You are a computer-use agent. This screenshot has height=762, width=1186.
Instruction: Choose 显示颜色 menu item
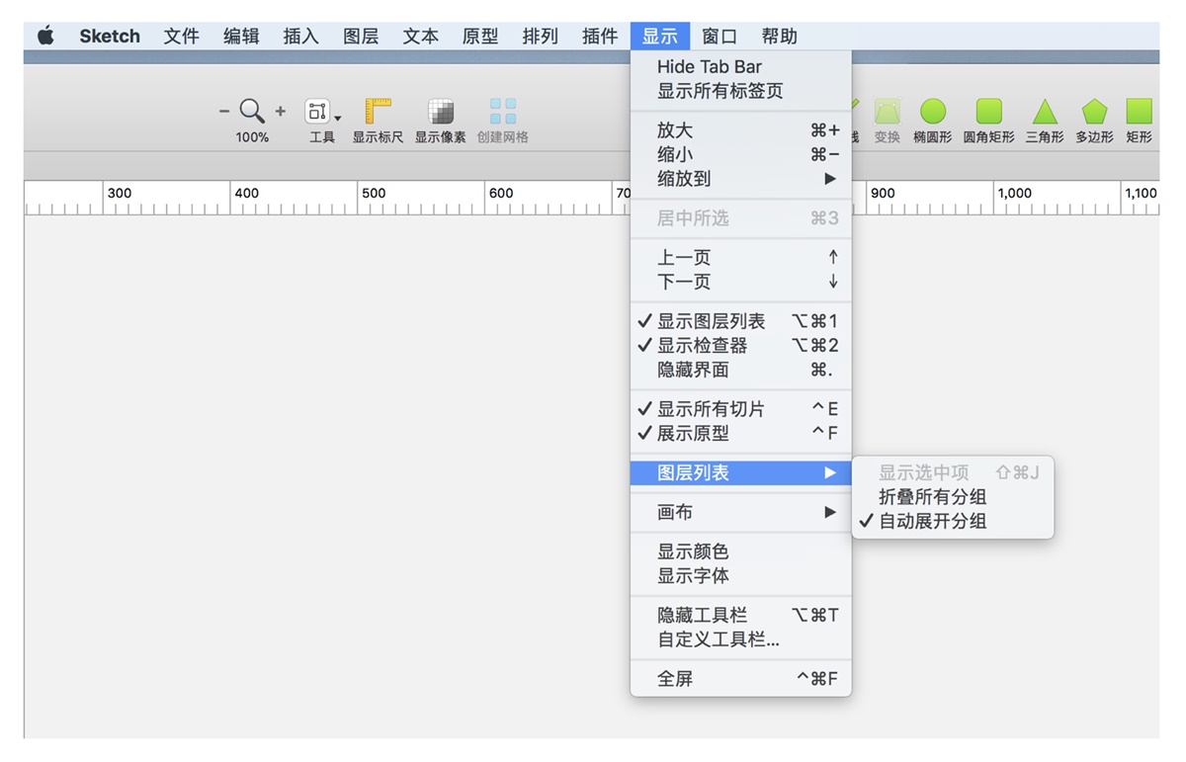click(x=740, y=551)
